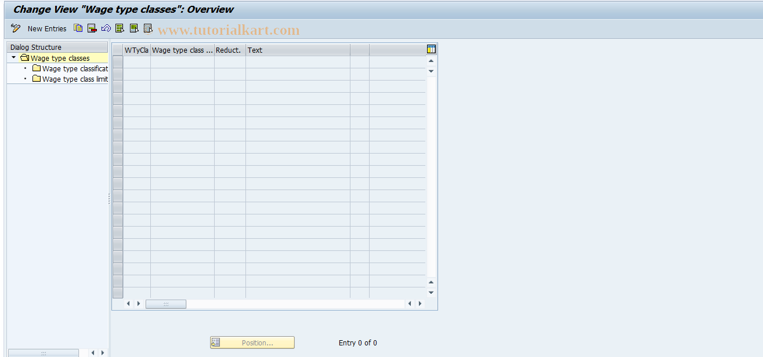Open the table settings icon above the vertical scrollbar
Image resolution: width=763 pixels, height=357 pixels.
coord(431,49)
